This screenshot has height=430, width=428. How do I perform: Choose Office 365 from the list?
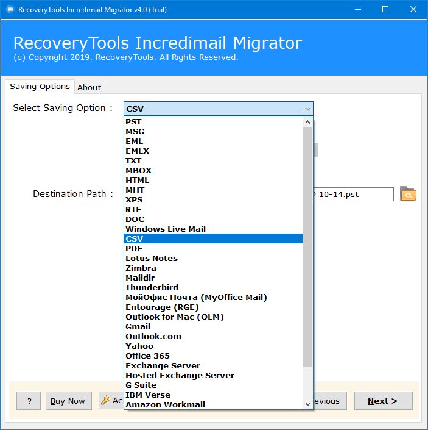click(x=213, y=356)
